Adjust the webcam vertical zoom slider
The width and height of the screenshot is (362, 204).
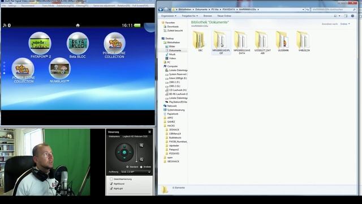[x=136, y=152]
